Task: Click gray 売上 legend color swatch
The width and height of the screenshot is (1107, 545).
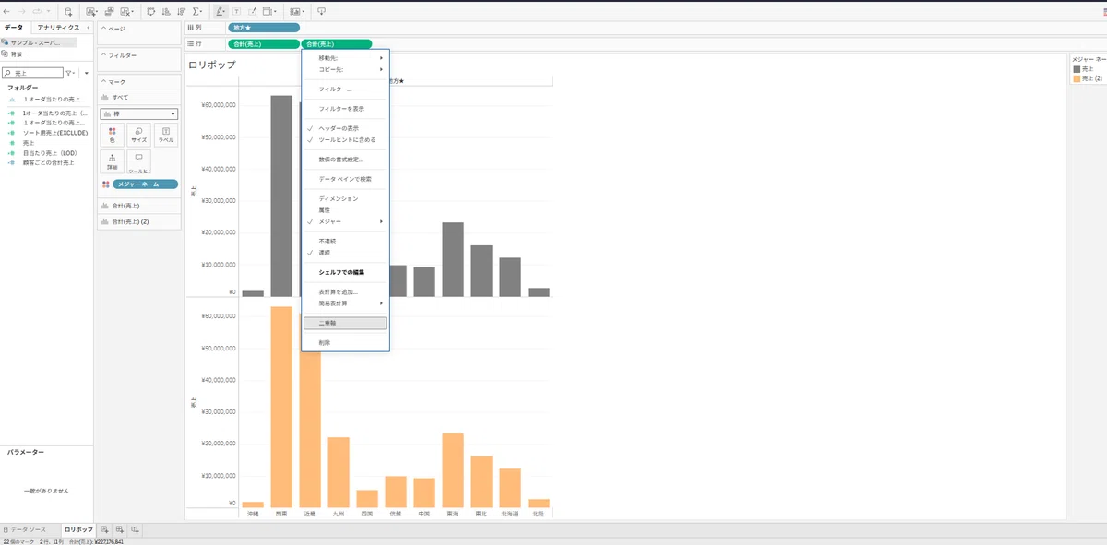Action: click(1077, 69)
